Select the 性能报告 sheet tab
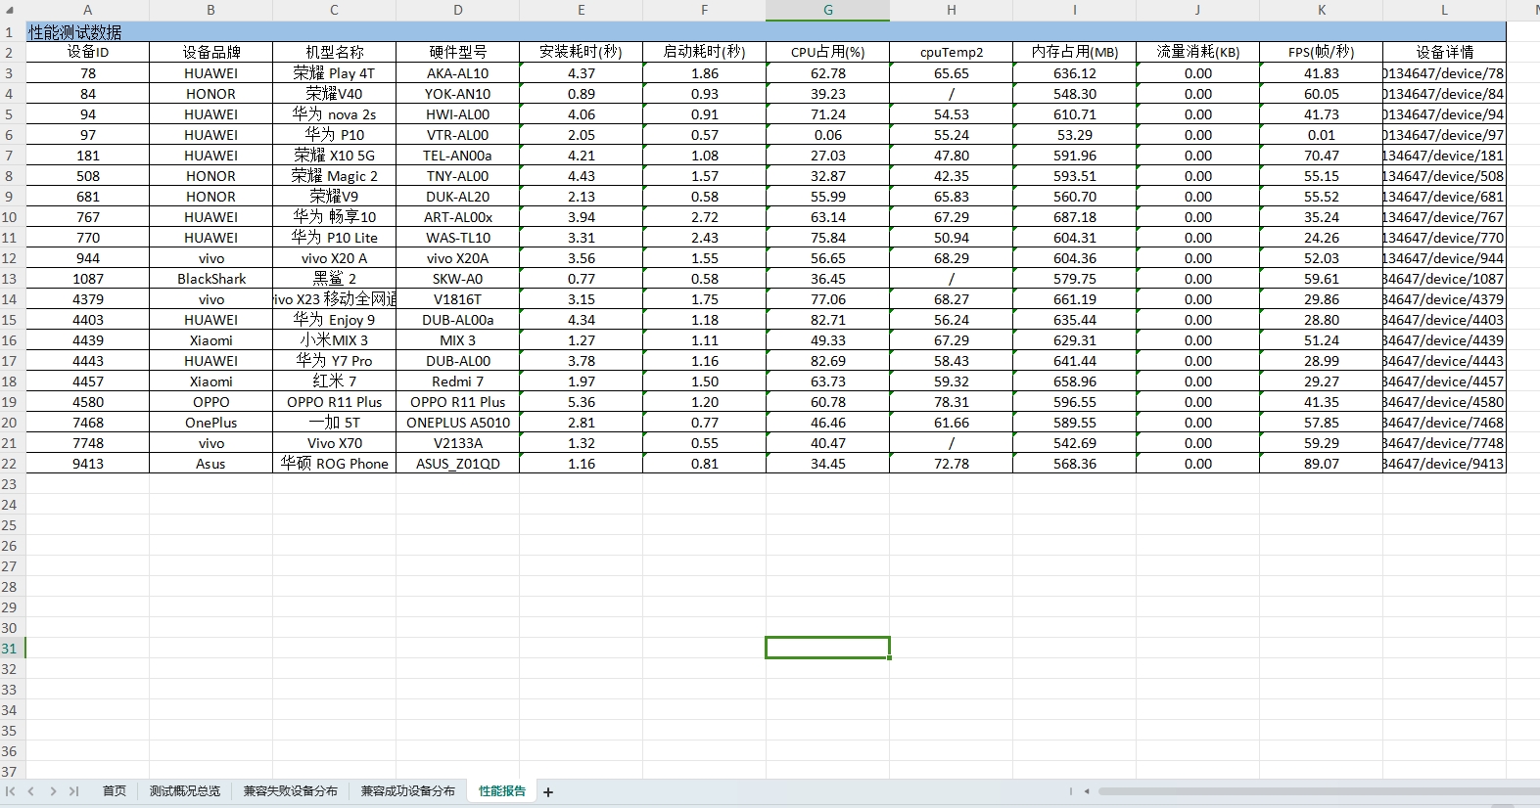Screen dimensions: 1540x808 (502, 791)
